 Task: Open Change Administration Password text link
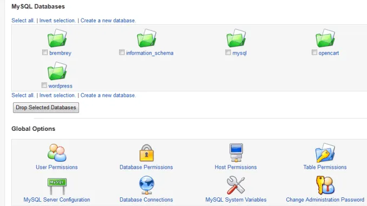[x=325, y=200]
